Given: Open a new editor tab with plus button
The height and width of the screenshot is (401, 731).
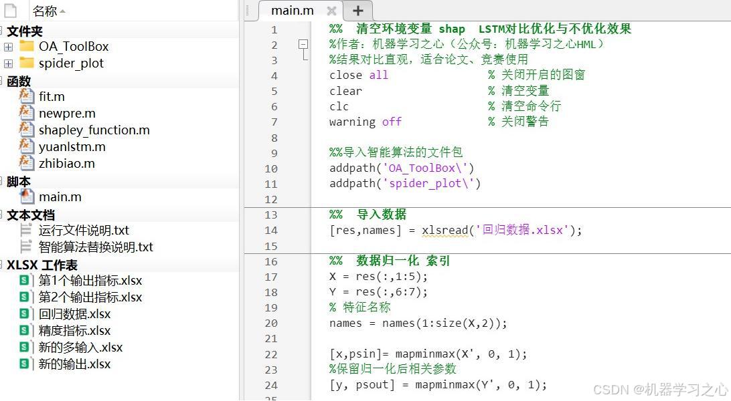Looking at the screenshot, I should click(x=357, y=11).
